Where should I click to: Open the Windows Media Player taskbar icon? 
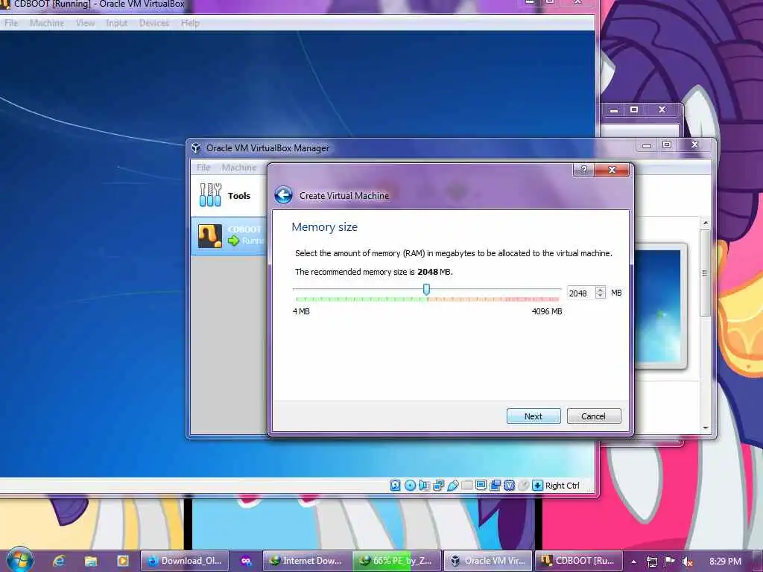click(123, 562)
